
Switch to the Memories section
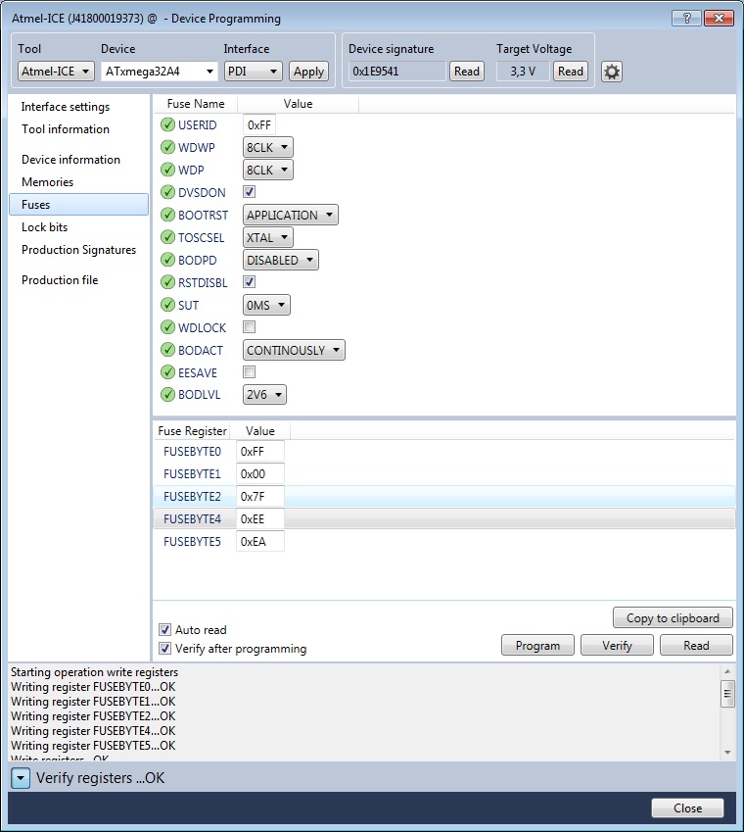pyautogui.click(x=48, y=182)
